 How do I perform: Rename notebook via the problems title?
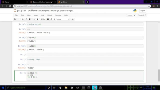(x=32, y=10)
